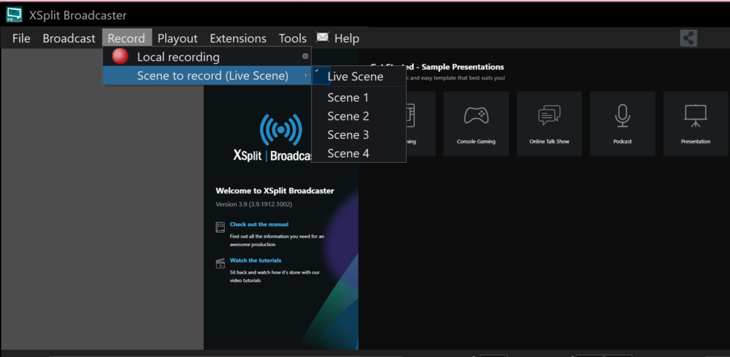Image resolution: width=730 pixels, height=357 pixels.
Task: Select the Online Talk Show template
Action: point(550,124)
